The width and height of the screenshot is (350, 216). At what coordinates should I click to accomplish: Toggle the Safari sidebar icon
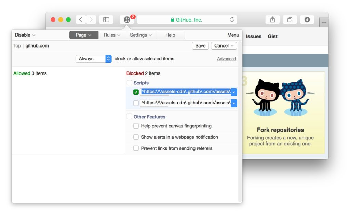(x=106, y=19)
